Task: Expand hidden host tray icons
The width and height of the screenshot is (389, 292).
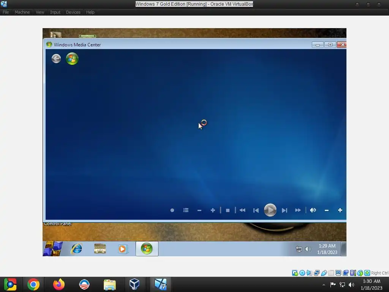Action: 324,285
